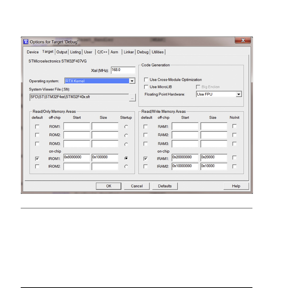The image size is (288, 288).
Task: Enable Use MicroLIB checkbox
Action: pyautogui.click(x=146, y=87)
